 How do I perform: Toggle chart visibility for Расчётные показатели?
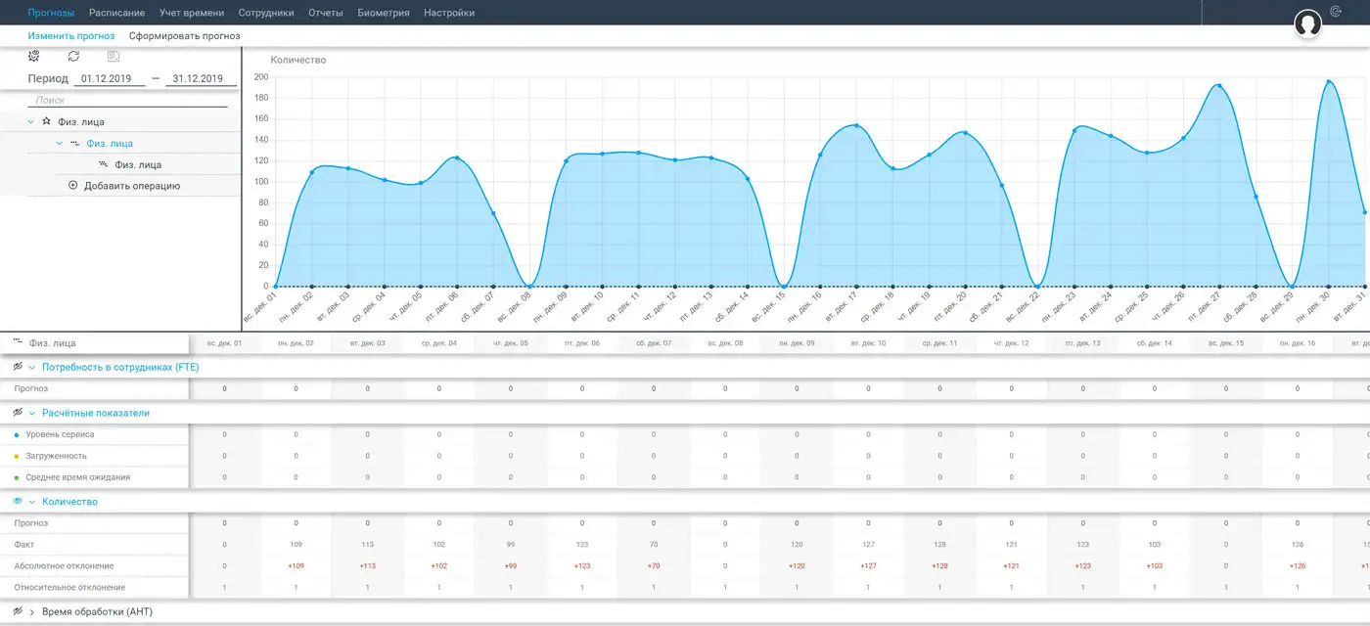[18, 413]
